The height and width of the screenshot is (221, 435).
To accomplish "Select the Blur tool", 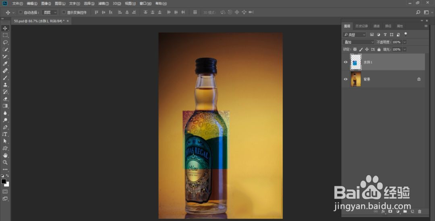I will click(5, 113).
